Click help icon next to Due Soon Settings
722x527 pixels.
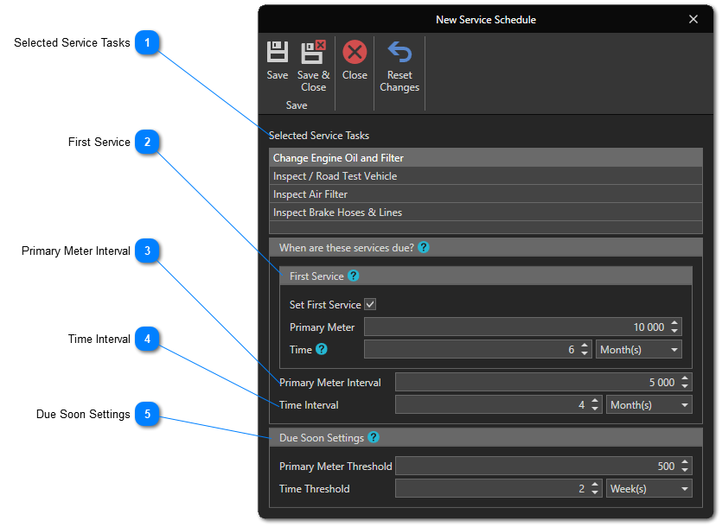pyautogui.click(x=374, y=438)
